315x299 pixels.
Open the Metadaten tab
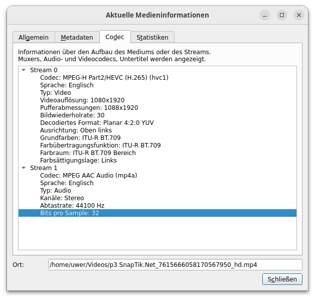(x=77, y=37)
